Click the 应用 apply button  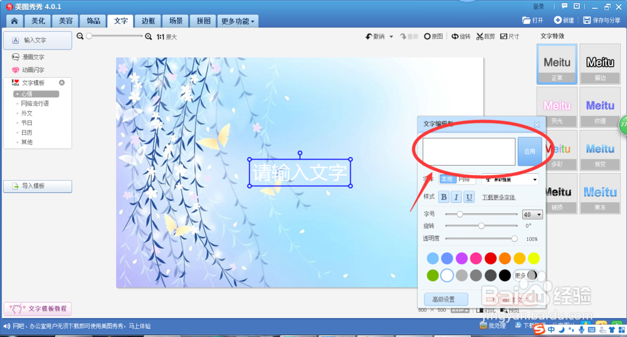coord(530,152)
